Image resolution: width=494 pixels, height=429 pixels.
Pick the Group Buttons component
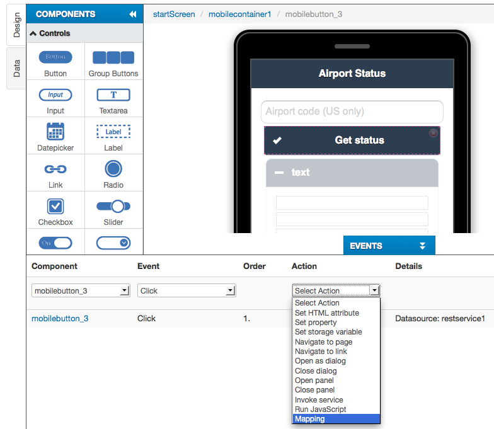113,57
